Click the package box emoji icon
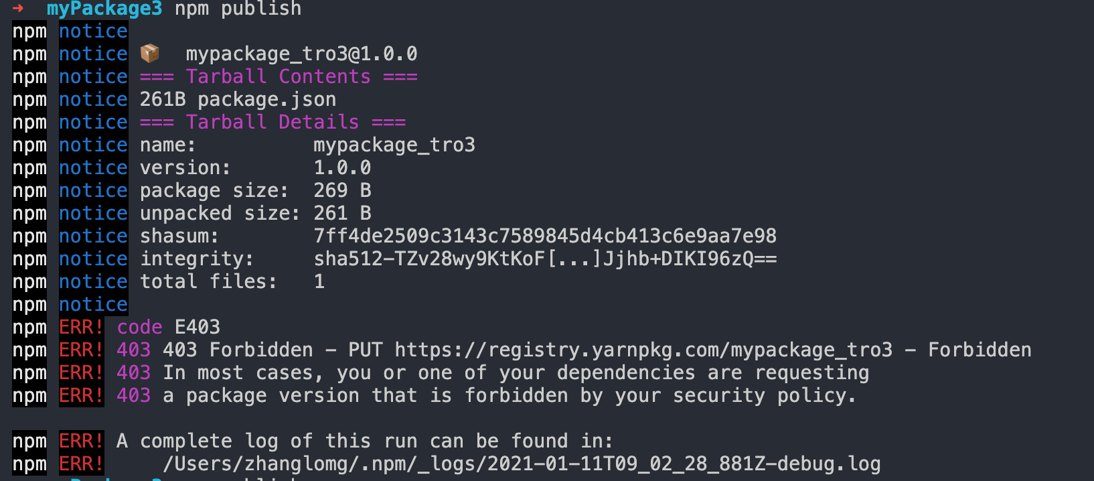Screen dimensions: 1094x481 (150, 53)
